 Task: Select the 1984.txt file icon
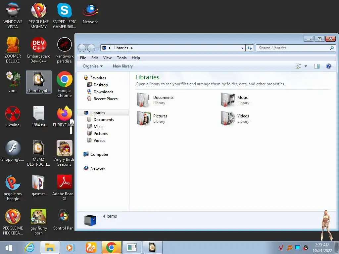[38, 117]
